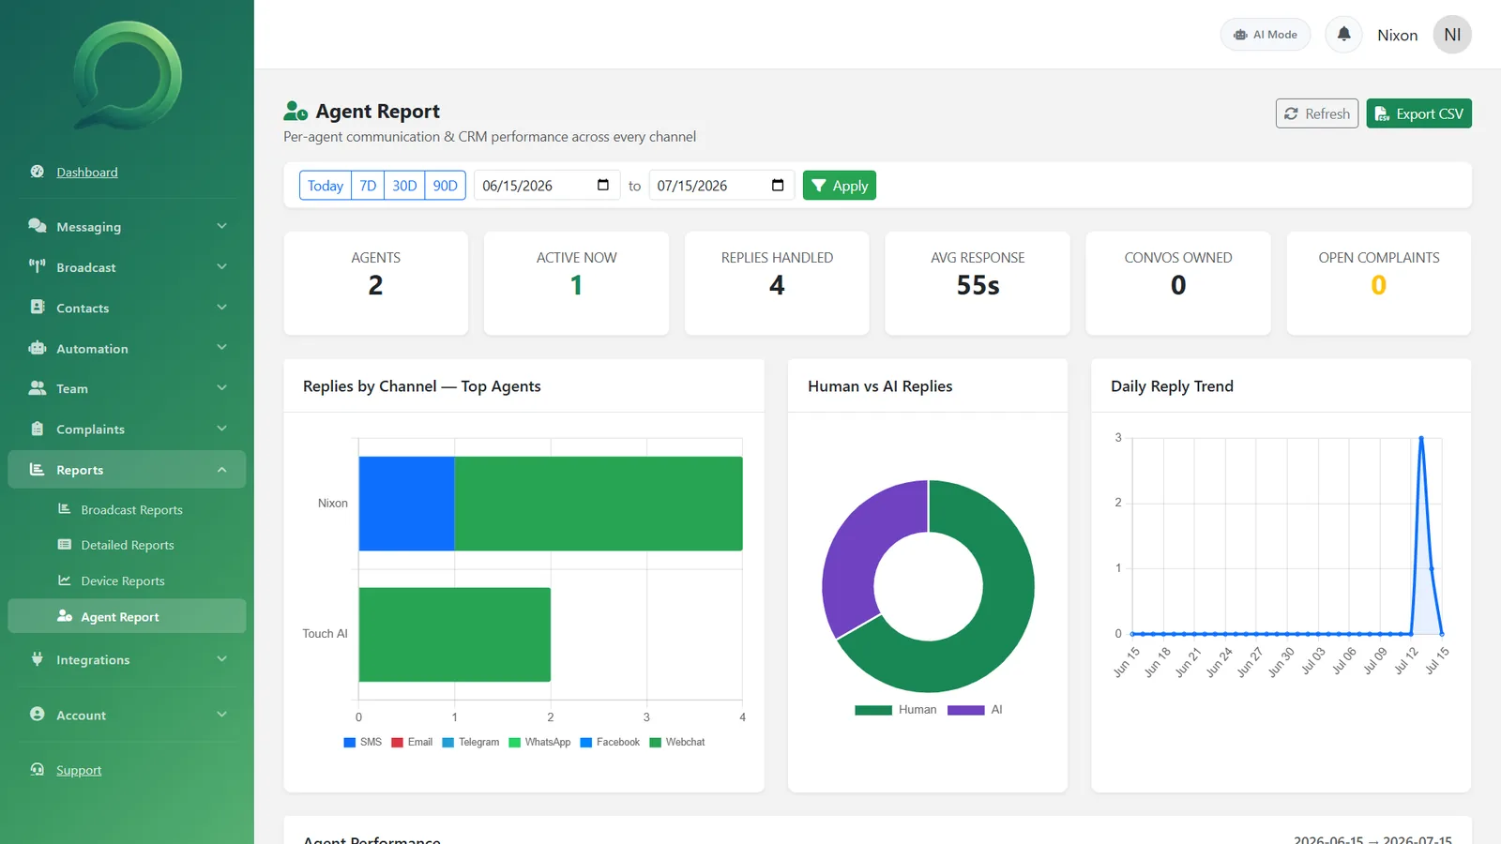This screenshot has width=1501, height=844.
Task: Open the Dashboard link
Action: pyautogui.click(x=87, y=173)
